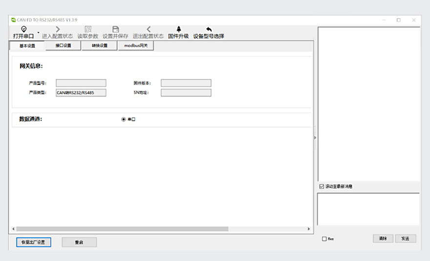Viewport: 430px width, 261px height.
Task: Switch to the modbus网关 tab
Action: 136,46
